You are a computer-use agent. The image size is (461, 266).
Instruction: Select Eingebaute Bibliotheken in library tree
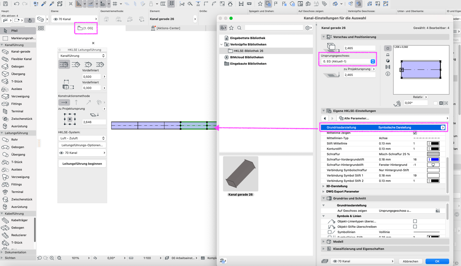click(248, 64)
